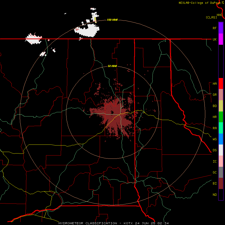Click the DS white legend swatch

coord(221,150)
